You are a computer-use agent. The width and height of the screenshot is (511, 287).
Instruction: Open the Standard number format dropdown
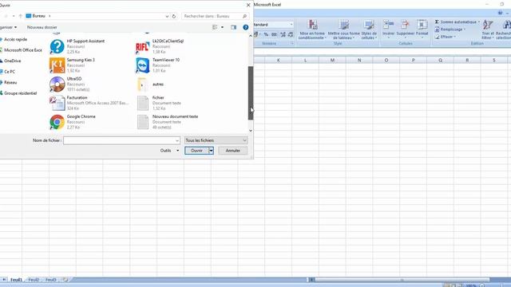291,25
